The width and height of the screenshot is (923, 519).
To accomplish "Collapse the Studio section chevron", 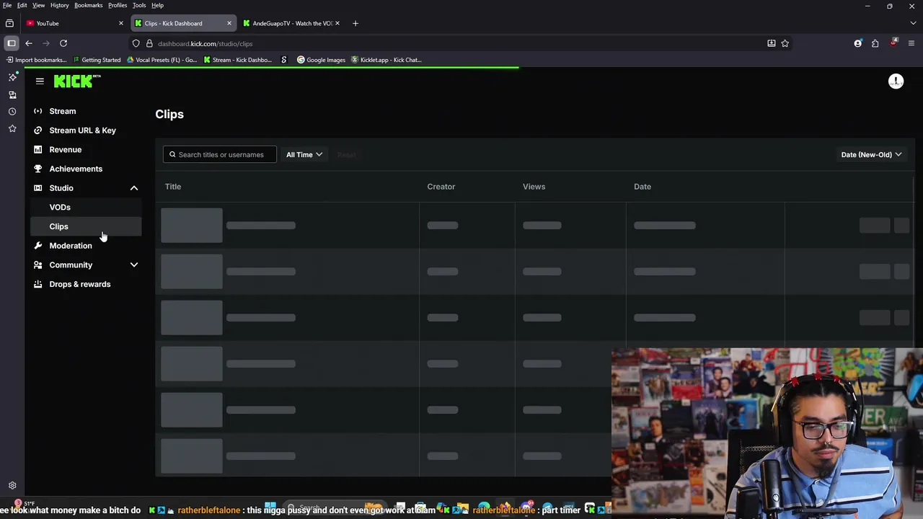I will pyautogui.click(x=134, y=188).
